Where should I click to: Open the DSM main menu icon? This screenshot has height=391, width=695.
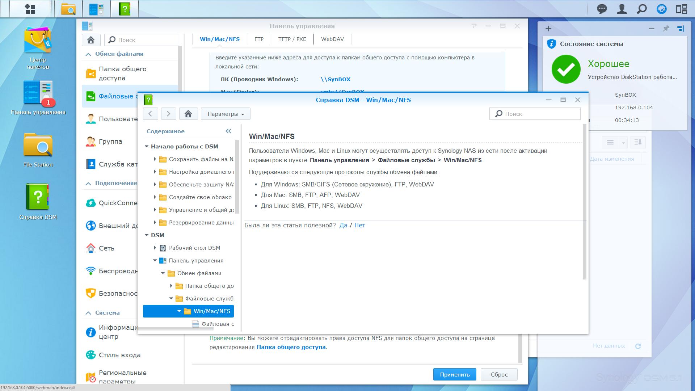pos(30,9)
